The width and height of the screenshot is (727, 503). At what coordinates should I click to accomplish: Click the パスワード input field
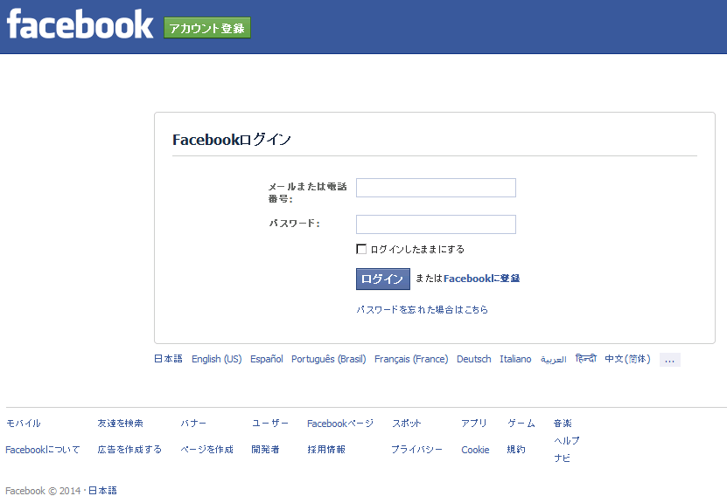coord(436,224)
